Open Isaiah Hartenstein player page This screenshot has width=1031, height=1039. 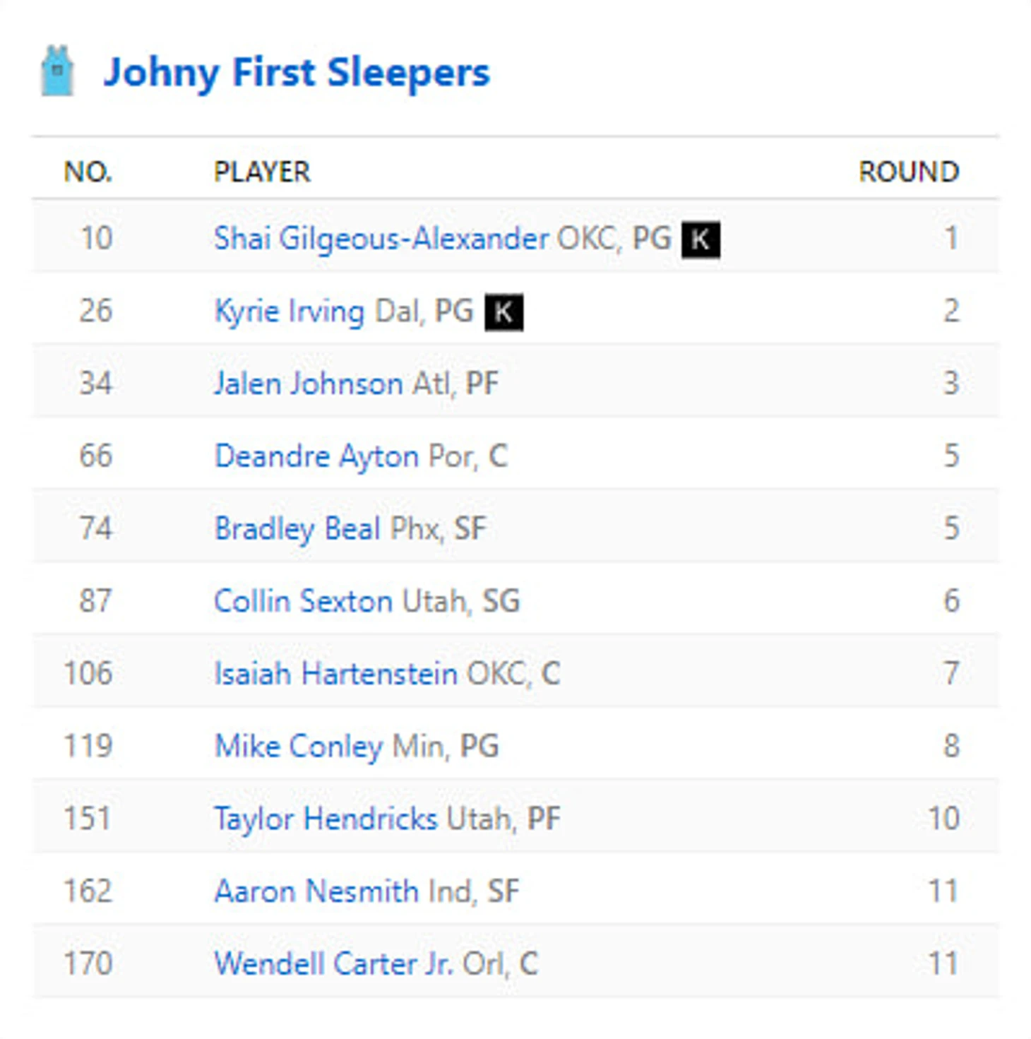tap(335, 674)
